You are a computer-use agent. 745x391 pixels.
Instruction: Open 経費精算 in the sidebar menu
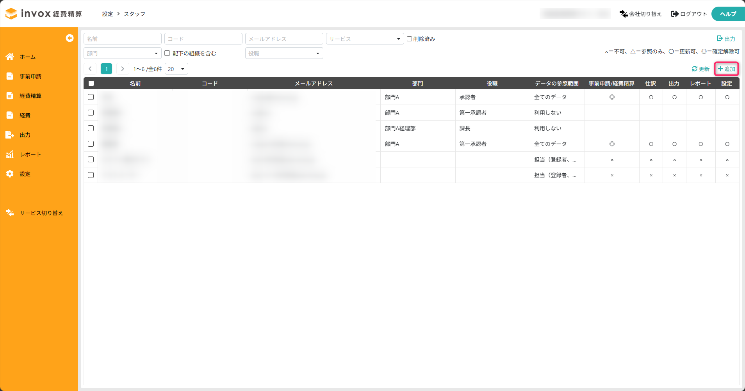pyautogui.click(x=30, y=96)
